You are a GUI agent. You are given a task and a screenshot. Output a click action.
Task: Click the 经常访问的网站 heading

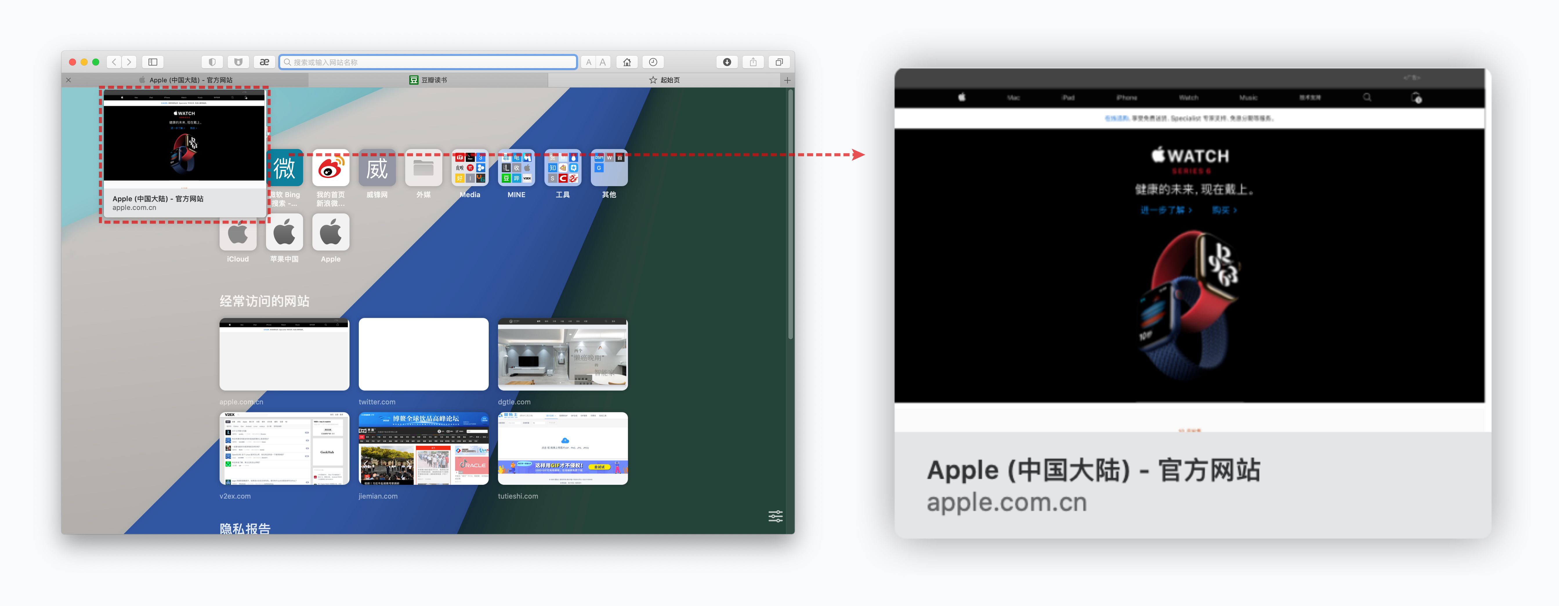pos(265,301)
